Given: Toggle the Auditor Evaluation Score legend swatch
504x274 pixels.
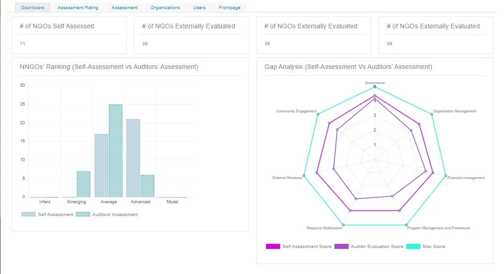Looking at the screenshot, I should click(341, 247).
